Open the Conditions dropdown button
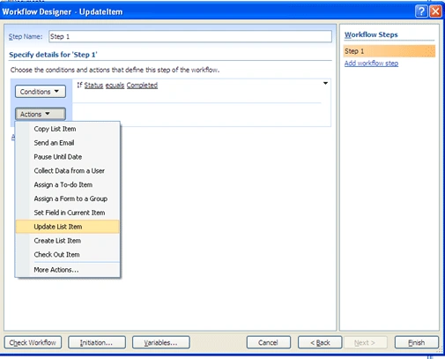The width and height of the screenshot is (445, 359). pos(41,92)
